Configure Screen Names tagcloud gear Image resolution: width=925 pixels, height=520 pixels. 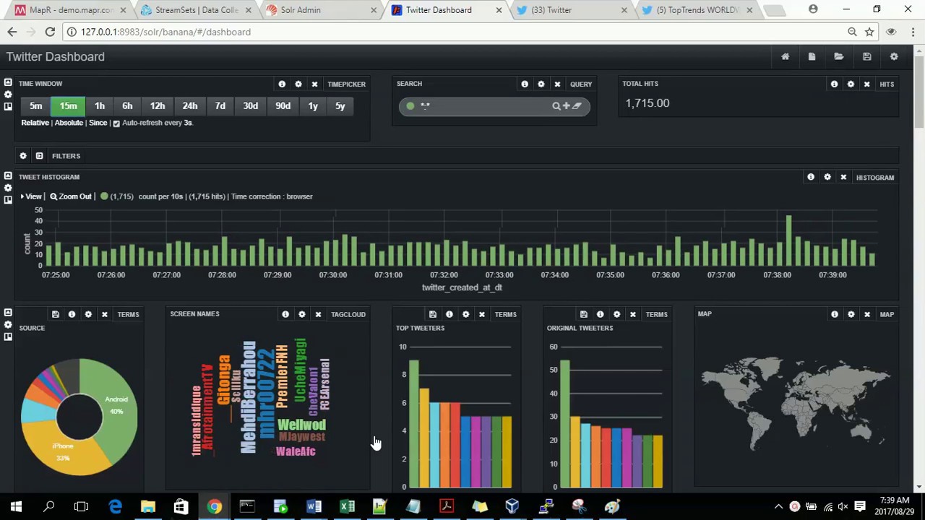(x=301, y=314)
